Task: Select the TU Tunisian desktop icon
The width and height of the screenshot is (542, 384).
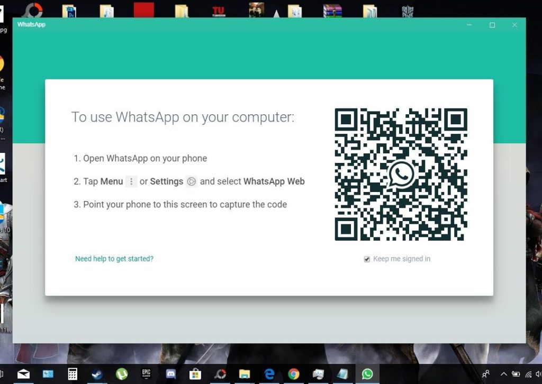Action: 219,11
